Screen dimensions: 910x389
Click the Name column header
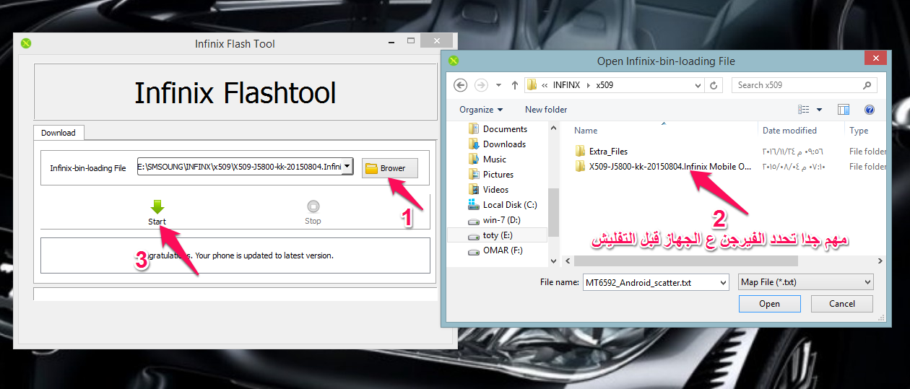click(586, 131)
